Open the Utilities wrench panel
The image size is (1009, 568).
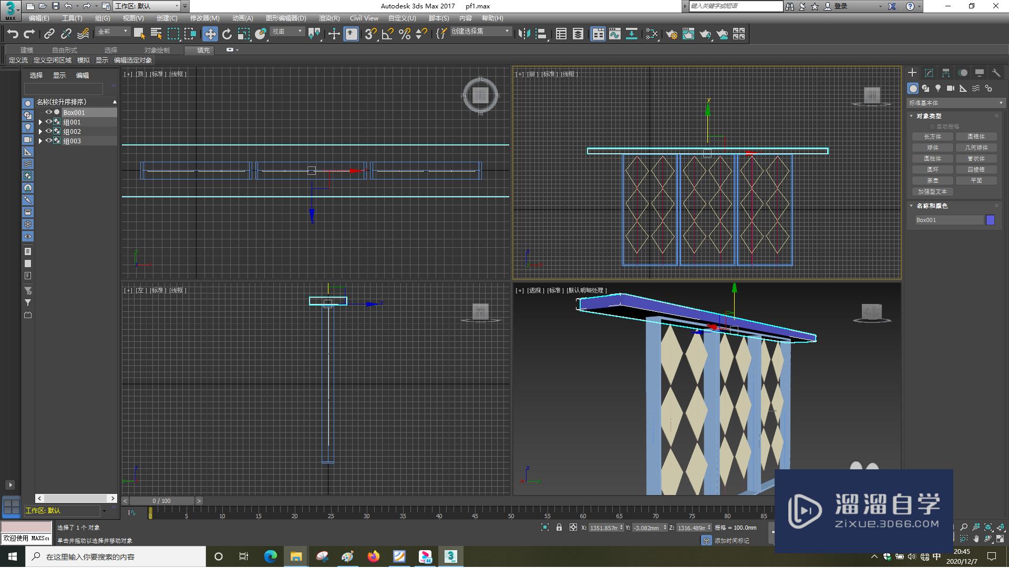tap(996, 73)
